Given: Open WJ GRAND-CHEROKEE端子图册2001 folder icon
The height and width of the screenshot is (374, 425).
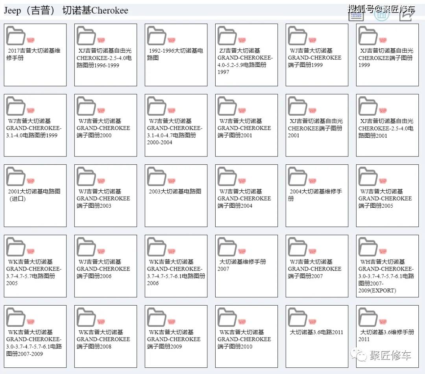Looking at the screenshot, I should [x=227, y=106].
